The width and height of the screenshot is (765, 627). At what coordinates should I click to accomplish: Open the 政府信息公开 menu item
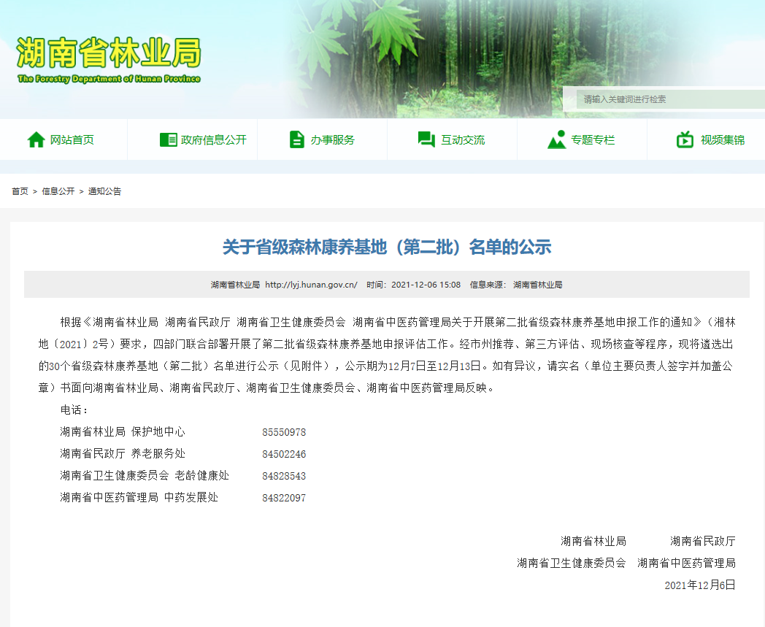pos(214,140)
